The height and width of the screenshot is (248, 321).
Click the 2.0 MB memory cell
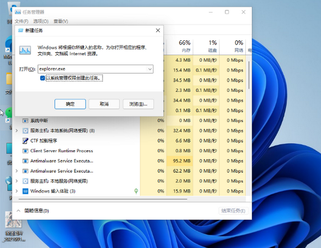click(x=180, y=181)
